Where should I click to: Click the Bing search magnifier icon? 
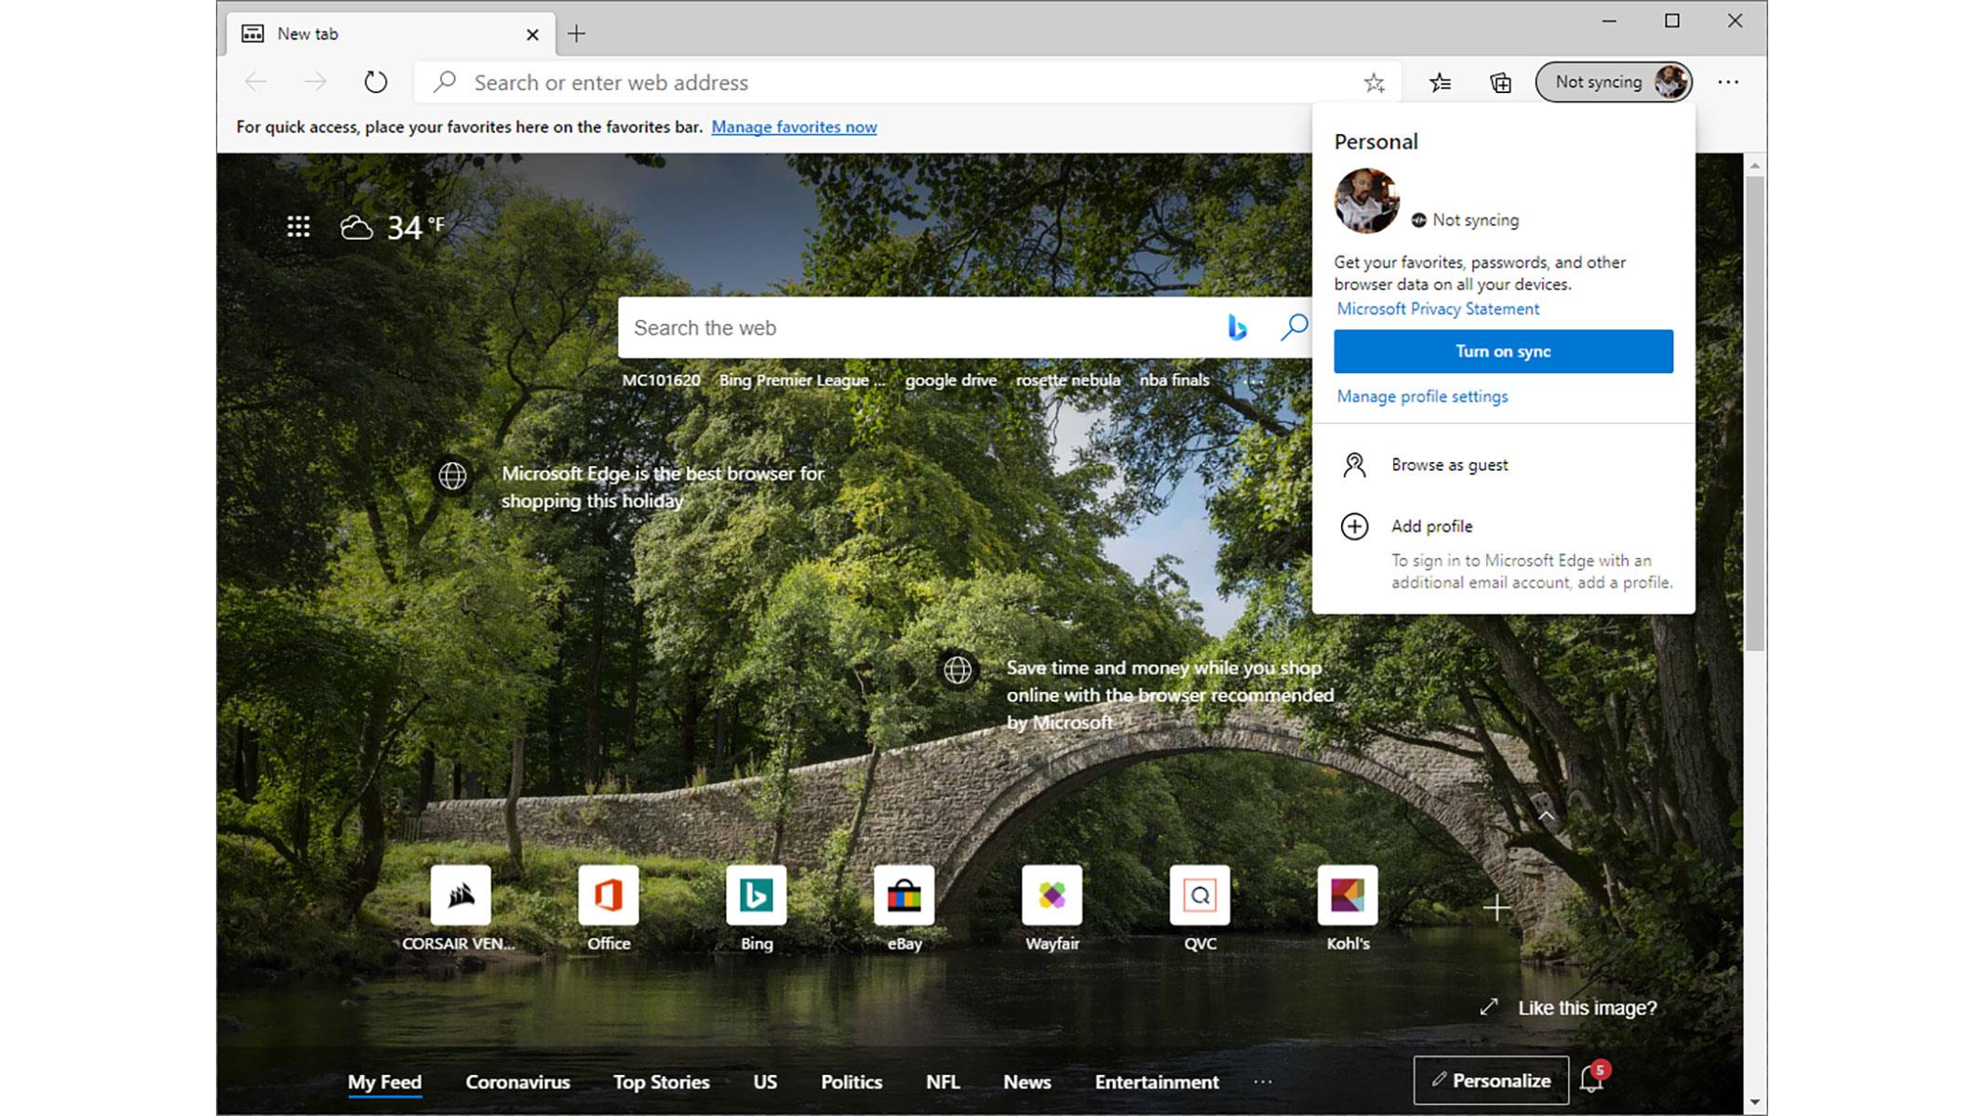tap(1294, 327)
